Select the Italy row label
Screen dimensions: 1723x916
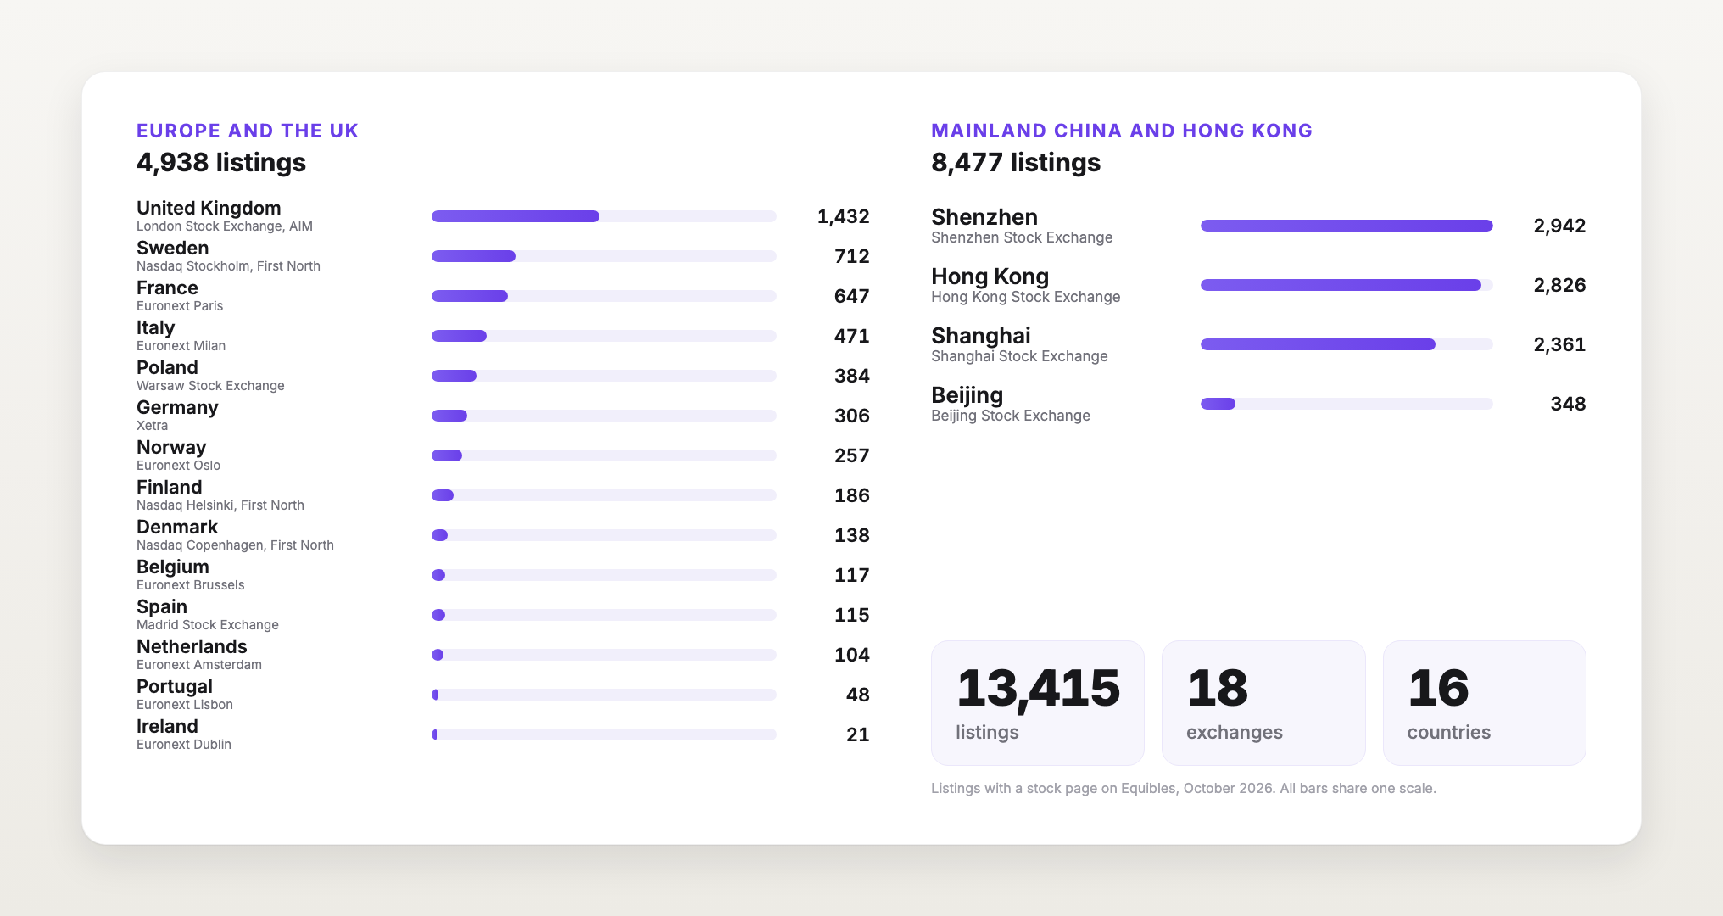pyautogui.click(x=155, y=327)
